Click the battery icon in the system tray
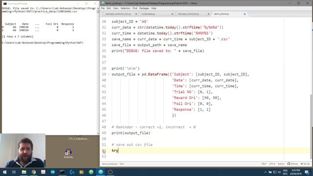This screenshot has width=313, height=176. coord(270,172)
